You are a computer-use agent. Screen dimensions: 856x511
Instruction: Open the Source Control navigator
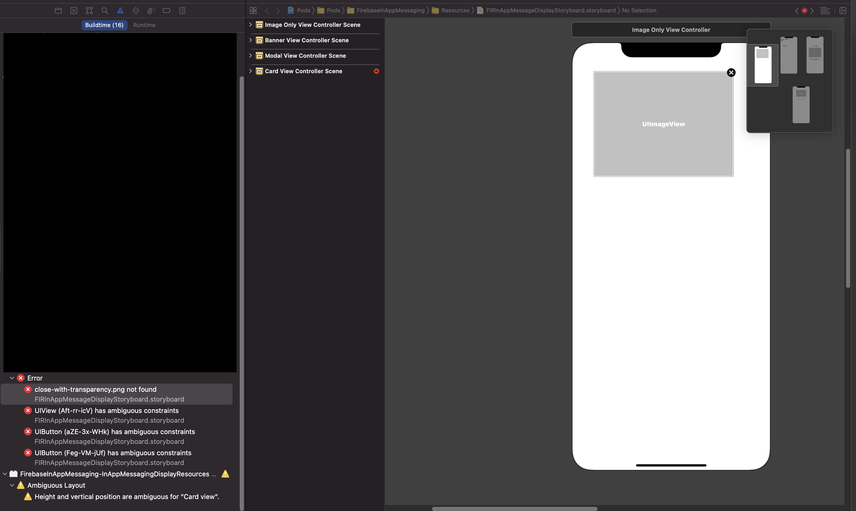click(74, 11)
